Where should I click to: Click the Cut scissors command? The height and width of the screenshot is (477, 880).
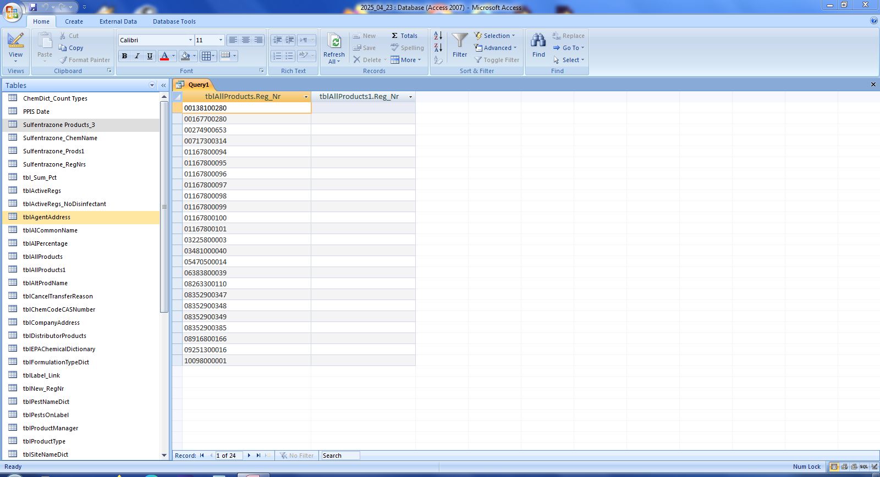pos(69,36)
